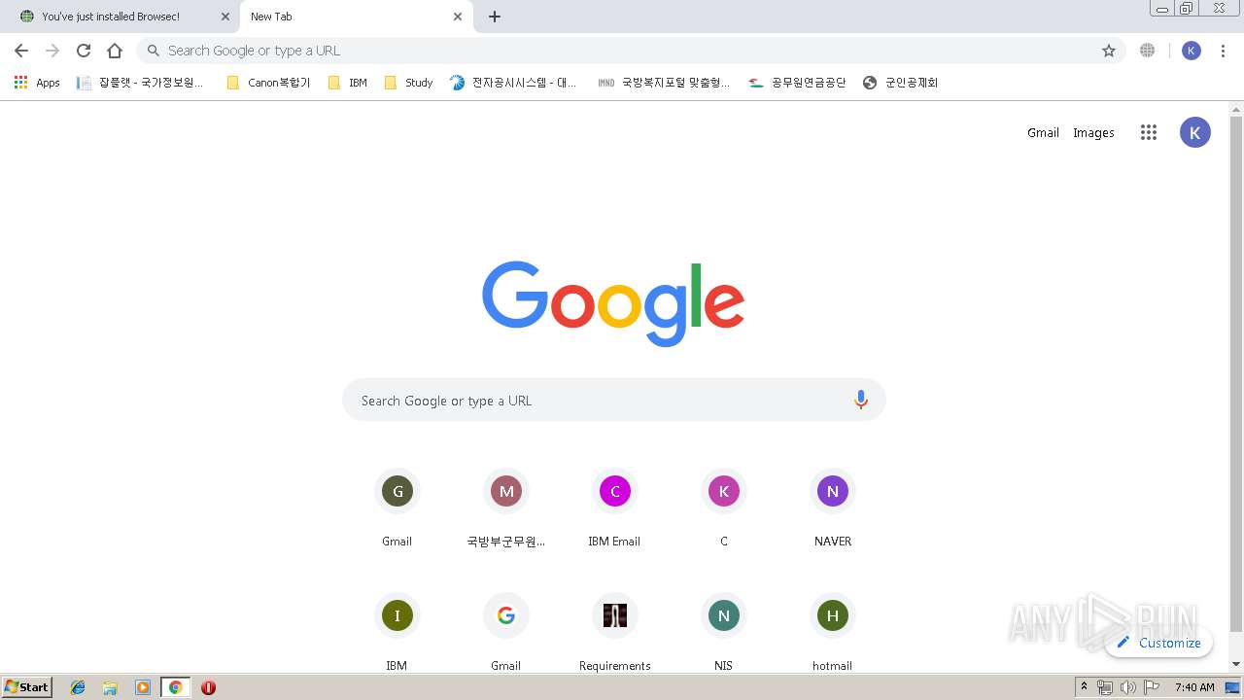Restore down the Chrome window
1244x700 pixels.
point(1187,9)
